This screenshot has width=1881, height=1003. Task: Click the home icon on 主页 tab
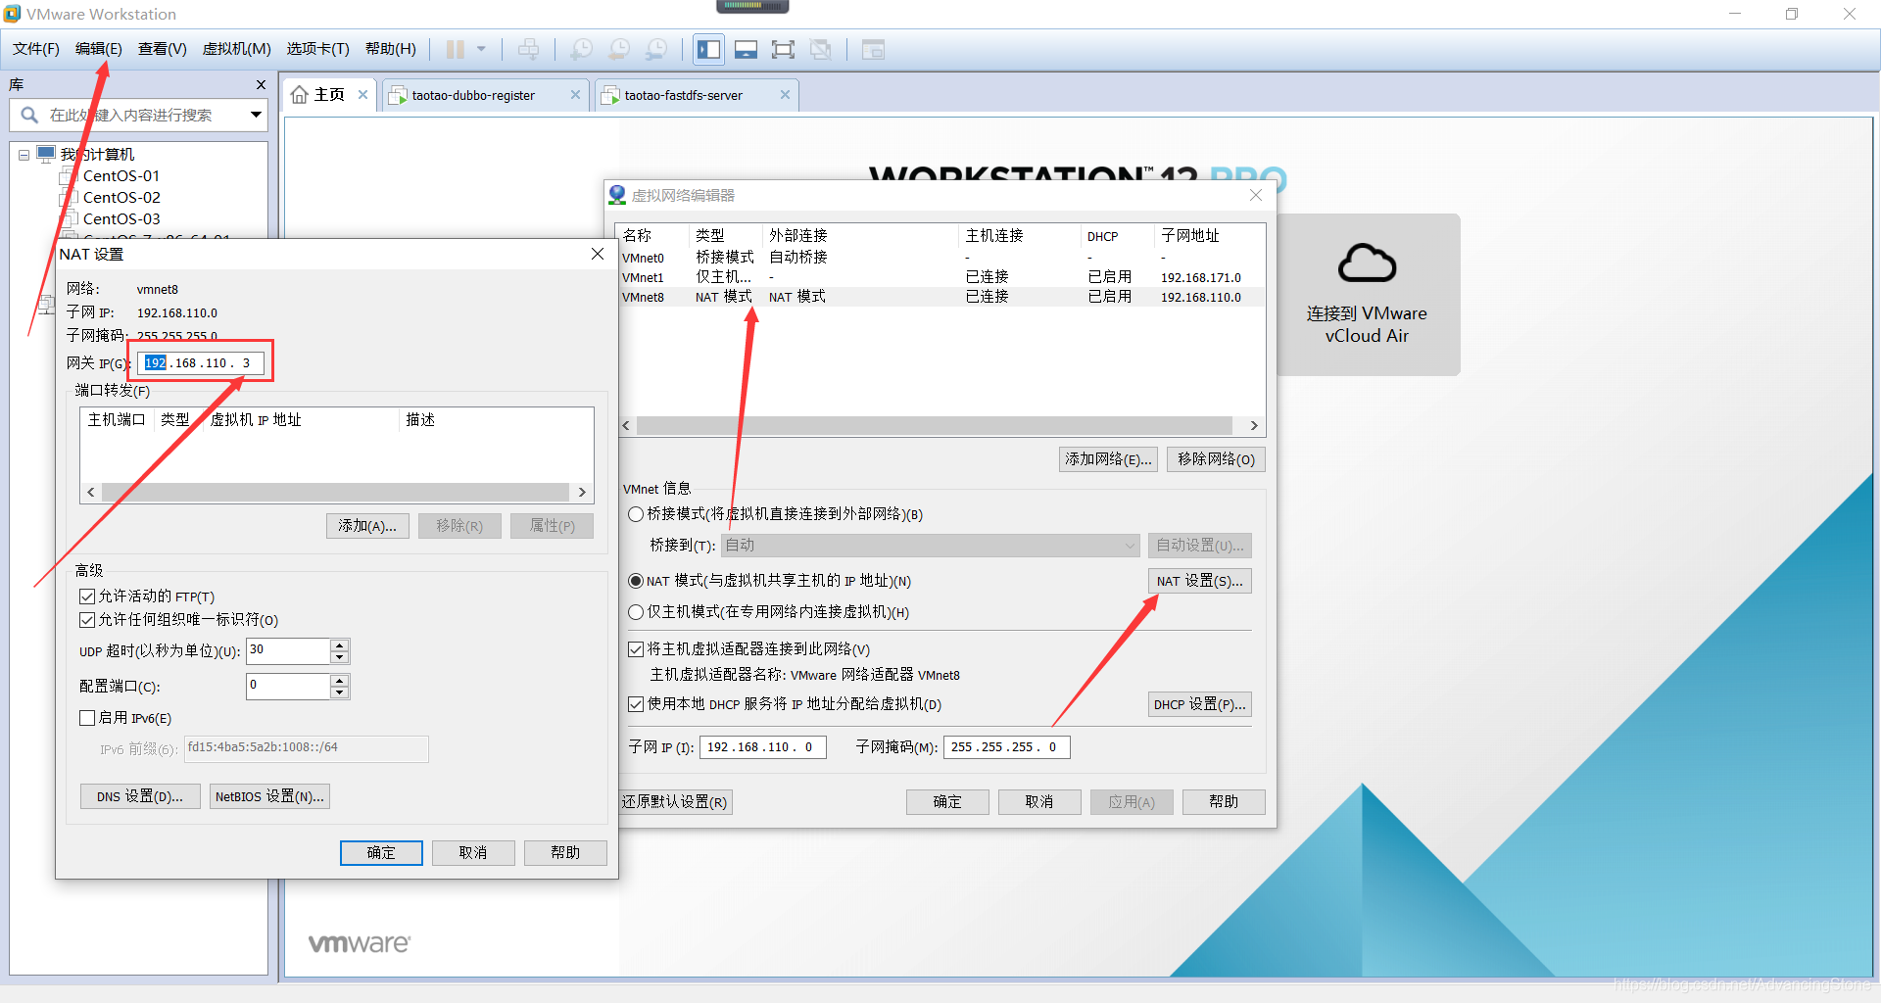(300, 95)
